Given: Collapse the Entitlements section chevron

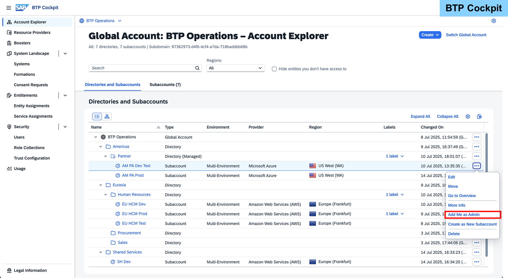Looking at the screenshot, I should (x=65, y=95).
